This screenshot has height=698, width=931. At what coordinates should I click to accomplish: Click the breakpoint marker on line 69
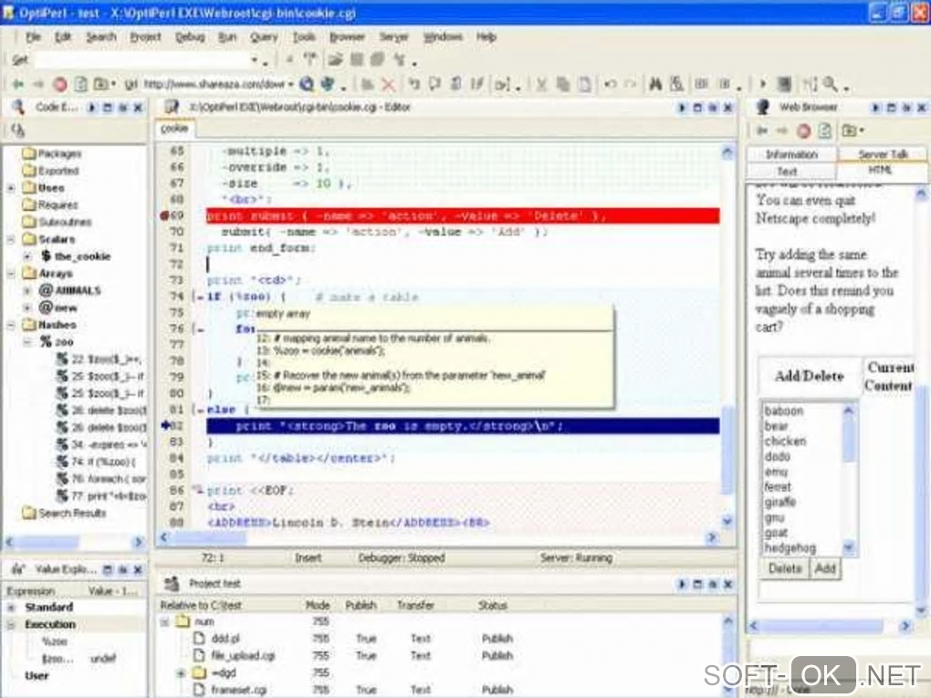[x=164, y=215]
